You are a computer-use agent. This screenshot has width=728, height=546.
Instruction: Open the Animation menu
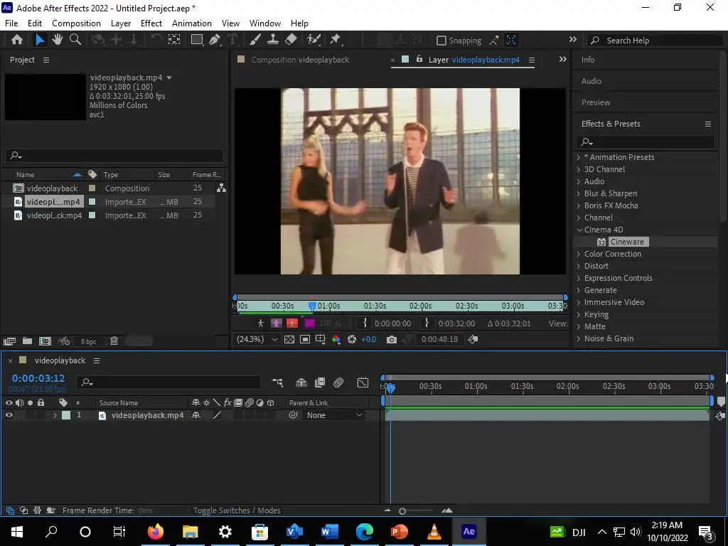[192, 23]
